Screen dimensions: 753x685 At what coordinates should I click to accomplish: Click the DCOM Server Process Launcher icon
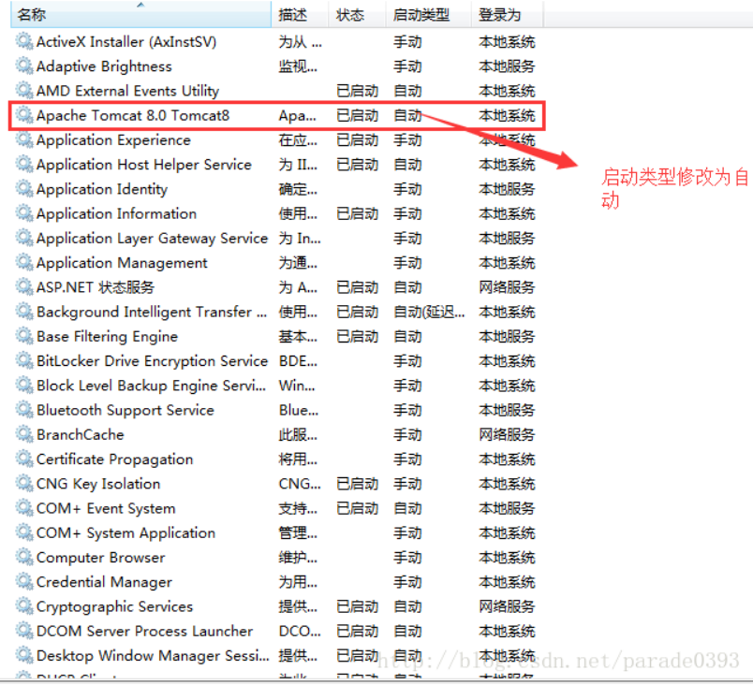click(x=23, y=631)
